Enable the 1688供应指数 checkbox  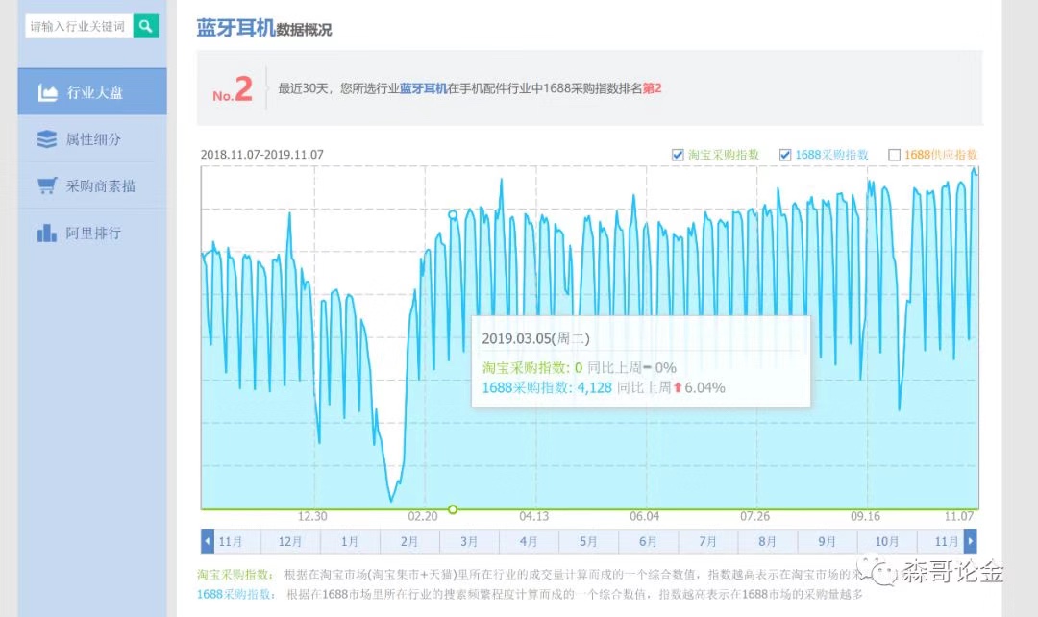894,155
